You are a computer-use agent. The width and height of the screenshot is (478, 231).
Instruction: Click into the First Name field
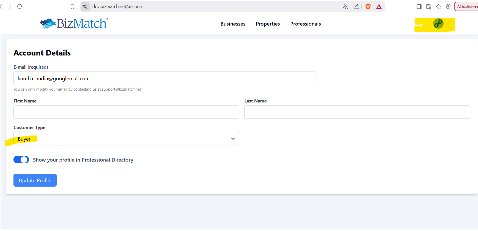126,112
